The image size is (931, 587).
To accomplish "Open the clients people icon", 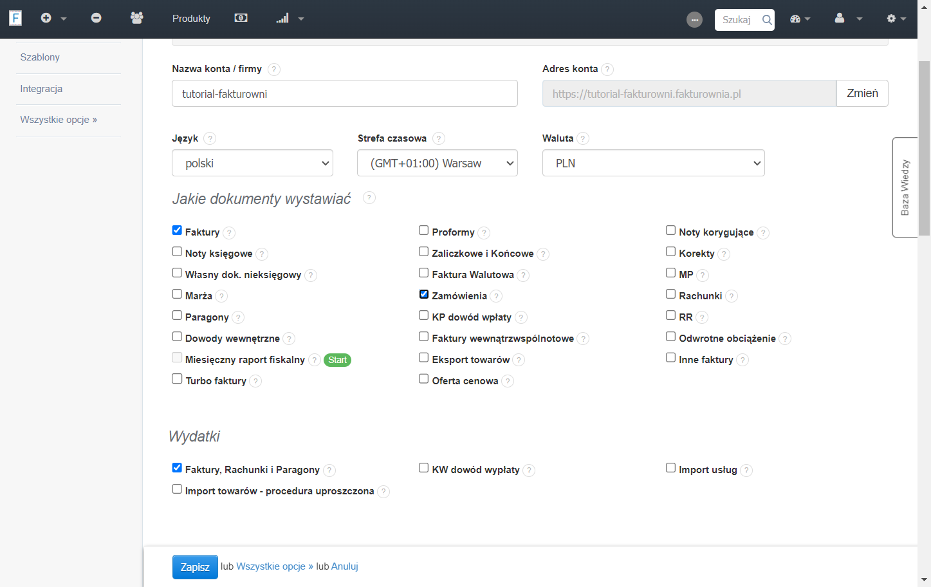I will click(x=136, y=18).
